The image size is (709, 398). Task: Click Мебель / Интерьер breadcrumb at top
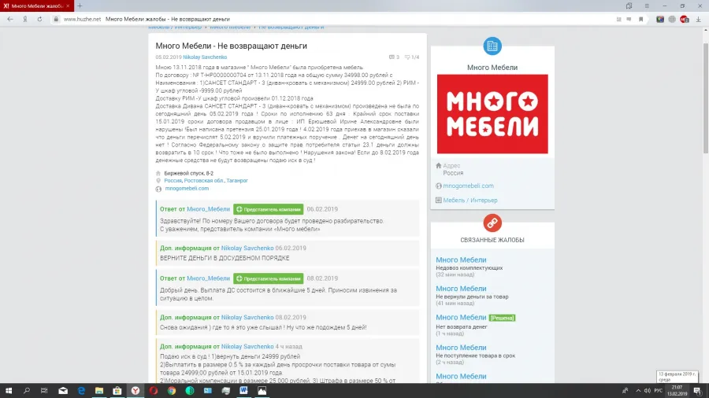(x=175, y=27)
